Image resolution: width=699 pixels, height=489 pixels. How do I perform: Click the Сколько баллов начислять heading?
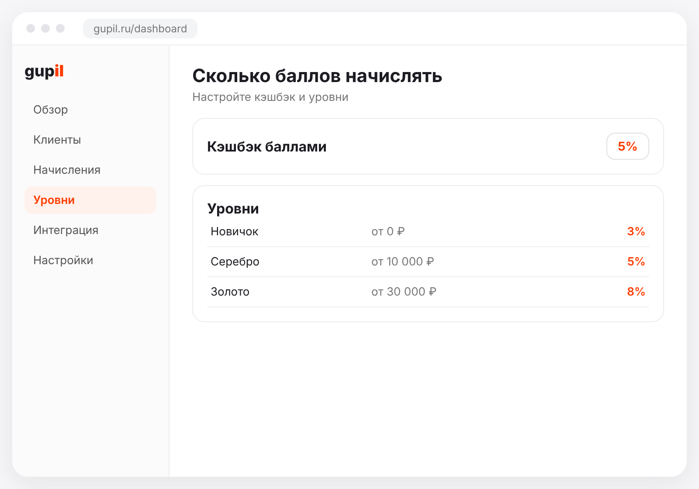coord(318,76)
